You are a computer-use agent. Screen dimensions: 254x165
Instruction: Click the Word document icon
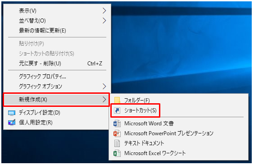(x=117, y=124)
